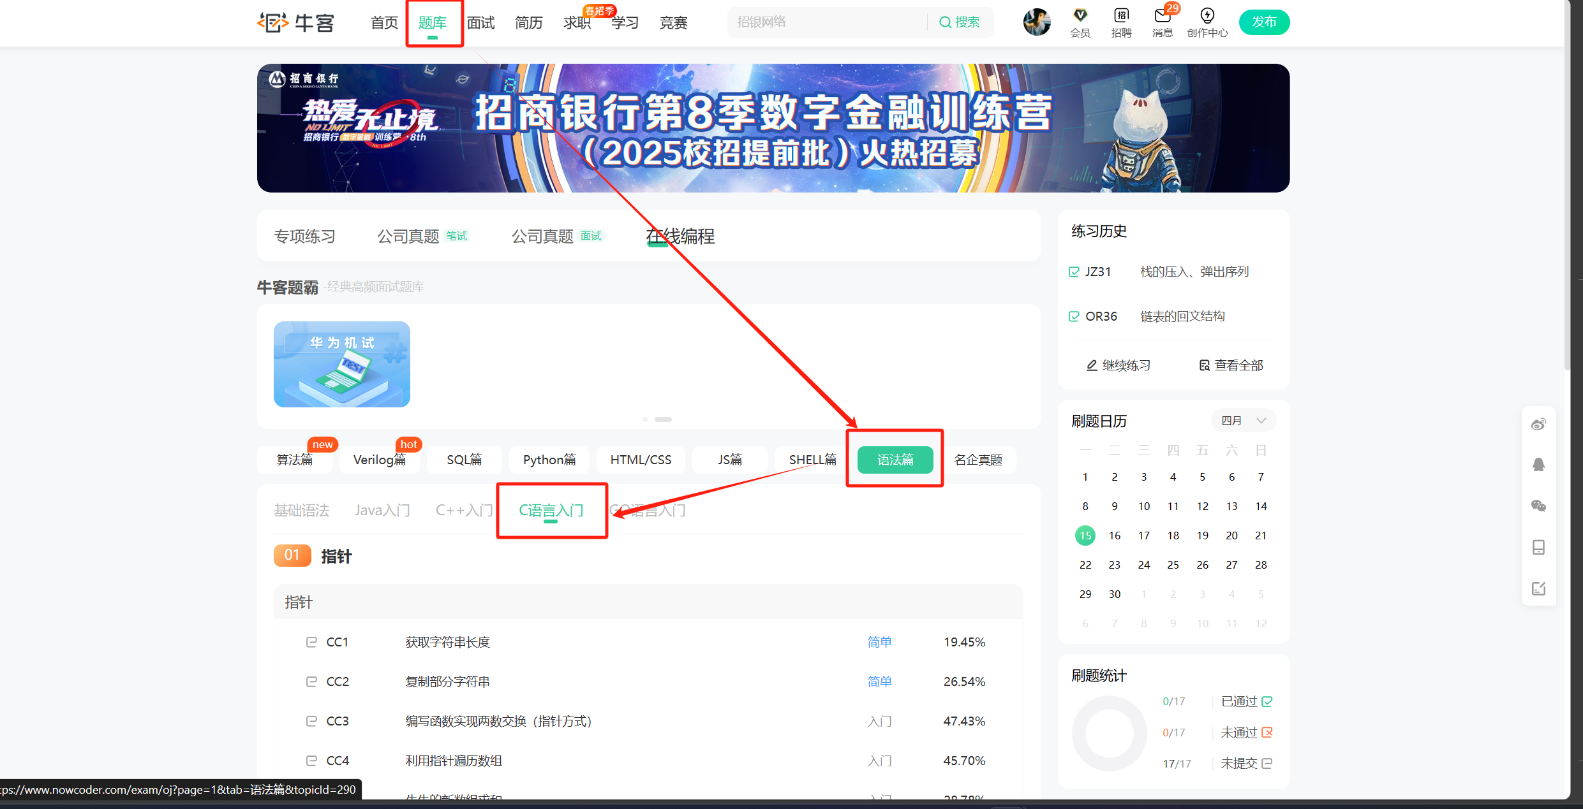Share via the WeChat sidebar icon
This screenshot has width=1583, height=809.
coord(1538,506)
